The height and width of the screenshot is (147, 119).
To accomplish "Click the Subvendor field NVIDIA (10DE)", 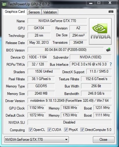I will pyautogui.click(x=91, y=57).
